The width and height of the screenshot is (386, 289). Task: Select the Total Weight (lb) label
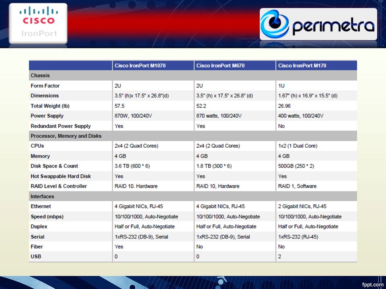pos(50,106)
